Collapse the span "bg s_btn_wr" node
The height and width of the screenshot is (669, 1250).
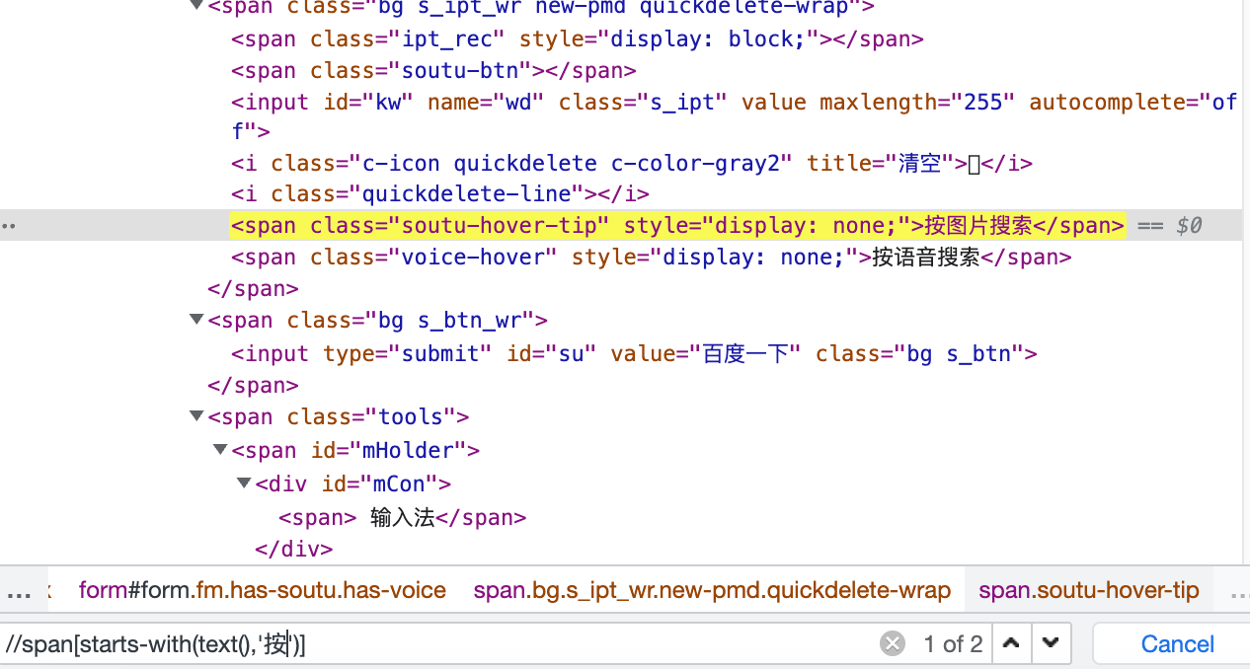pyautogui.click(x=197, y=321)
